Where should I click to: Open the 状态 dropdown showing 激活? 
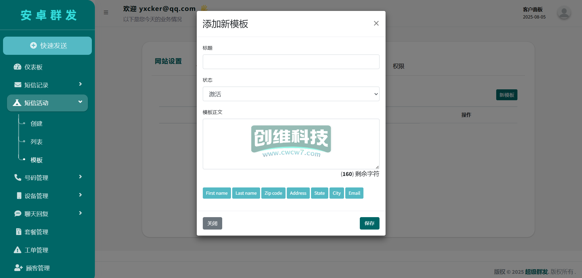pos(291,94)
